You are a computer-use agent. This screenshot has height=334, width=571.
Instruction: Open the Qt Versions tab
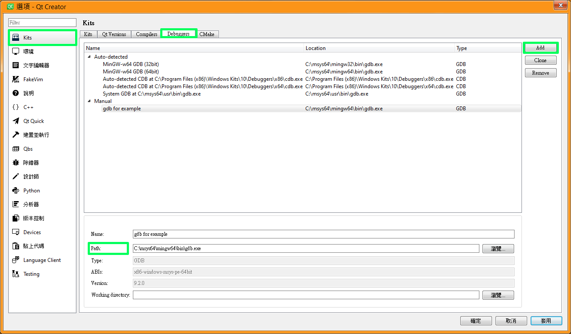pyautogui.click(x=114, y=34)
